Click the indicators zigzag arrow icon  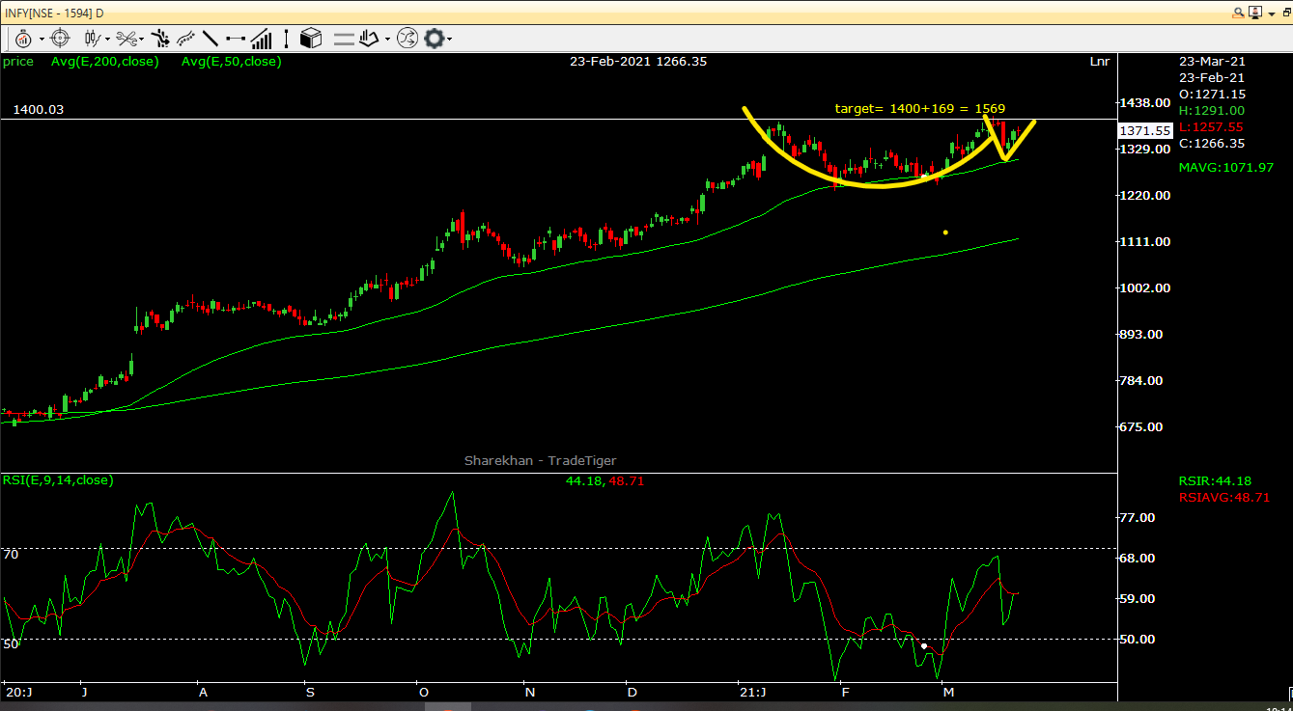point(160,39)
